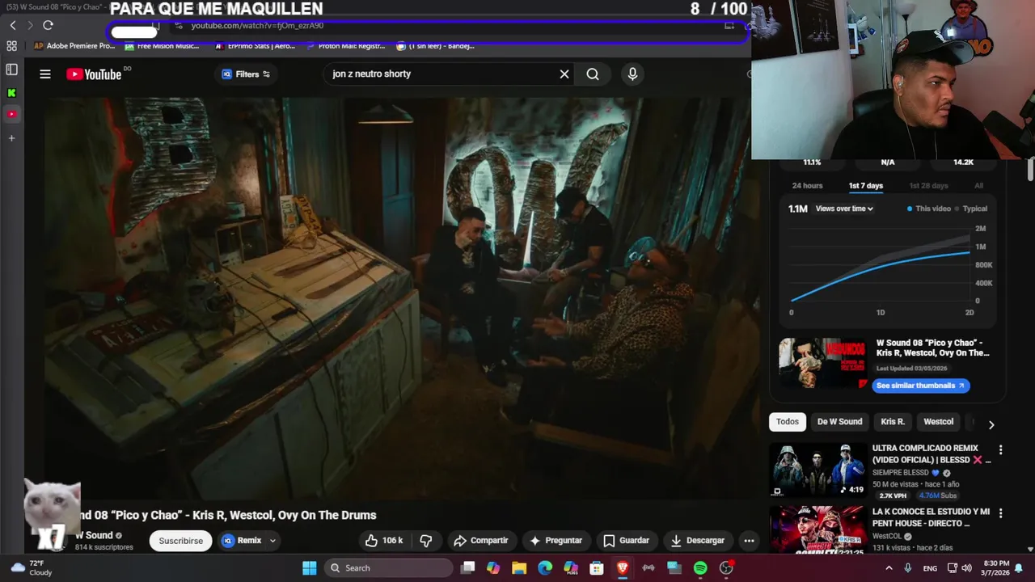Open the Adobe Premiere Pro bookmark

pyautogui.click(x=74, y=46)
